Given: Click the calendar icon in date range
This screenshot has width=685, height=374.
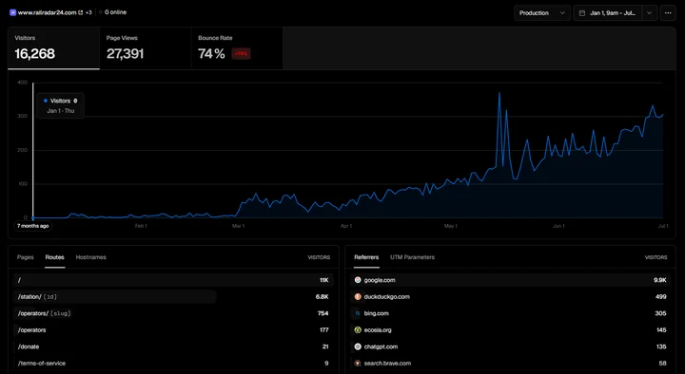Looking at the screenshot, I should tap(582, 13).
